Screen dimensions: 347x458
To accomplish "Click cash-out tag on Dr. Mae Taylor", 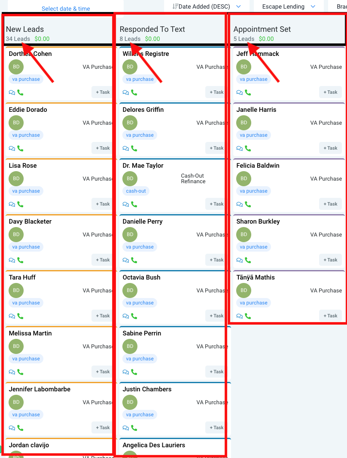I will click(136, 191).
